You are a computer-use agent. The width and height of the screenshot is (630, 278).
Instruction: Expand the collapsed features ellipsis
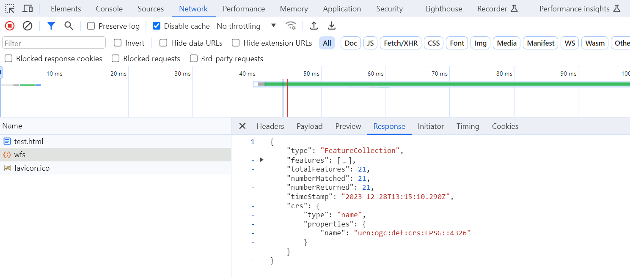point(344,160)
